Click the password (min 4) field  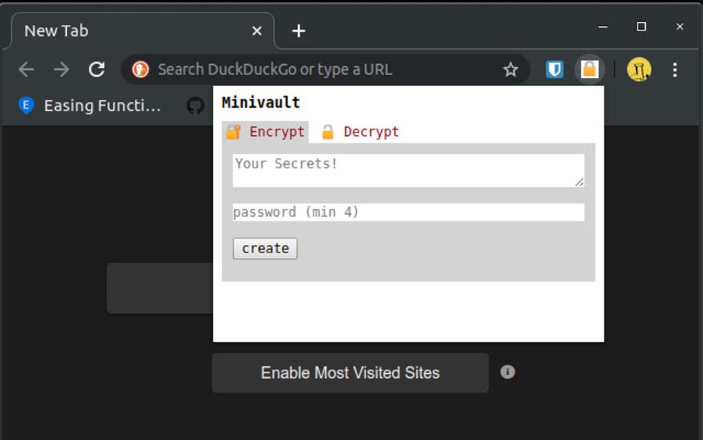click(408, 212)
